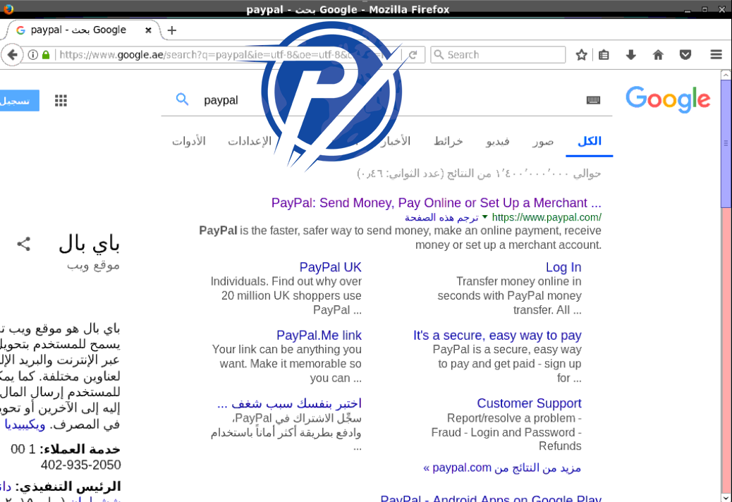
Task: Click the Firefox Search input field
Action: click(x=498, y=55)
